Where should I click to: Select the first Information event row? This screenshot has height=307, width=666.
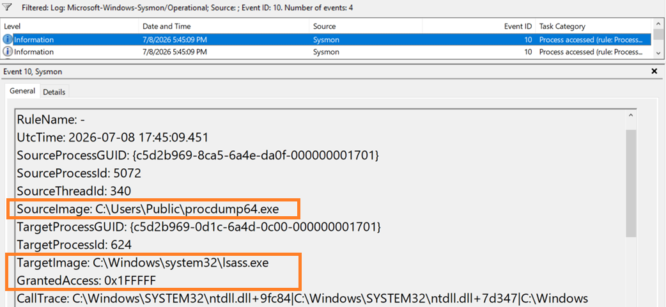[326, 40]
